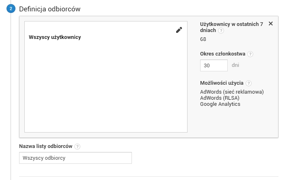Click the user count value 68
This screenshot has width=289, height=180.
(x=203, y=39)
